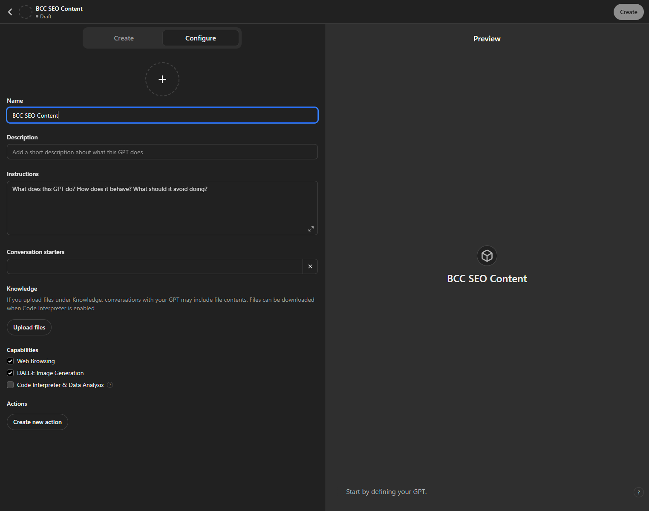Screen dimensions: 649x511
Task: Click the Create button in top right
Action: 629,12
